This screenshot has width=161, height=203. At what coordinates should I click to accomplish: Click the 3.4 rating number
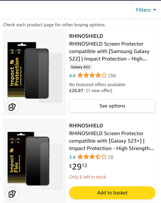click(x=72, y=157)
